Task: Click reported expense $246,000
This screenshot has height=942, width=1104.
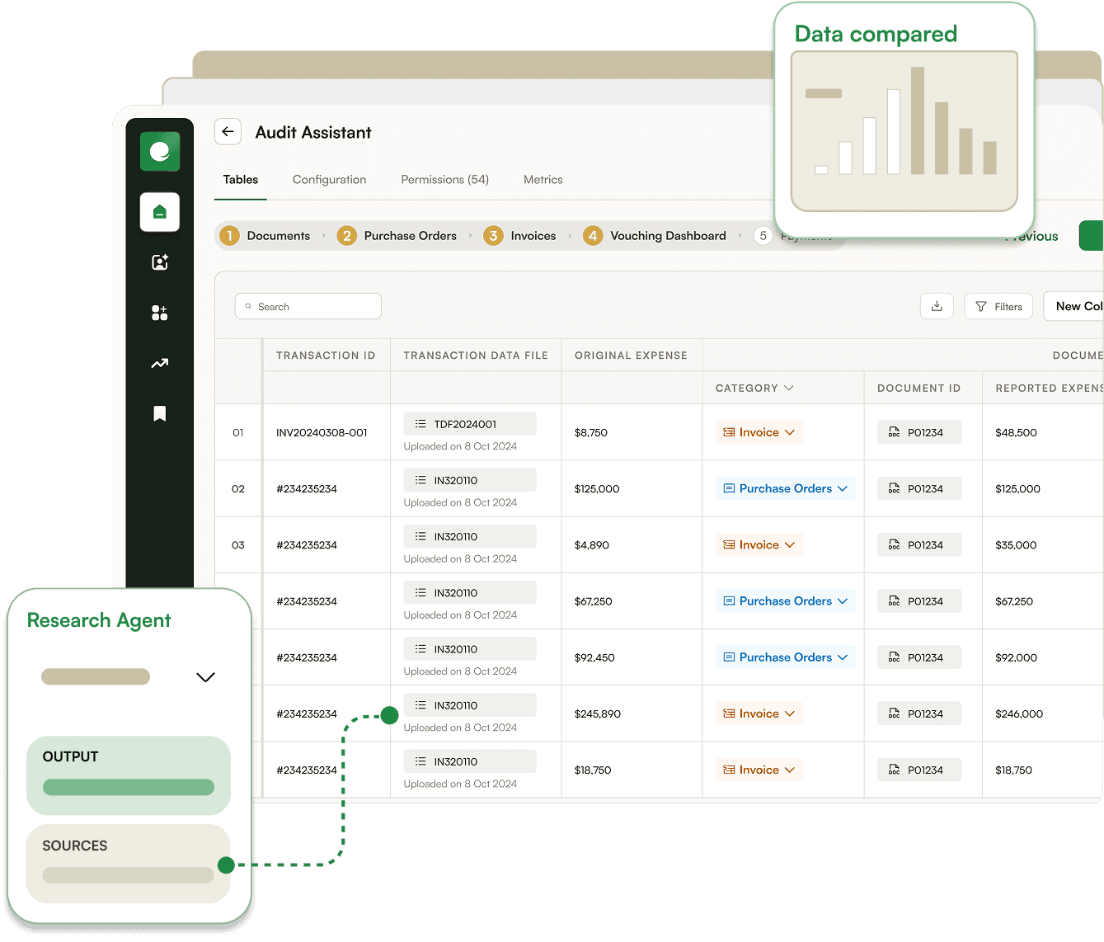Action: coord(1019,714)
